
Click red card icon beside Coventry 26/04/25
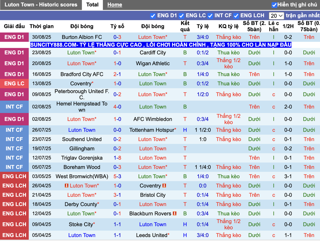(x=164, y=186)
